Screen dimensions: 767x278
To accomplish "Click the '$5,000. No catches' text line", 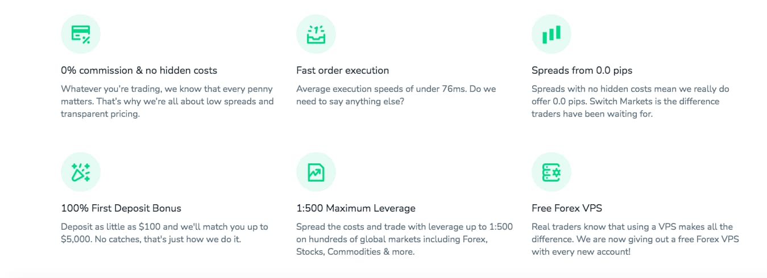I will click(151, 239).
